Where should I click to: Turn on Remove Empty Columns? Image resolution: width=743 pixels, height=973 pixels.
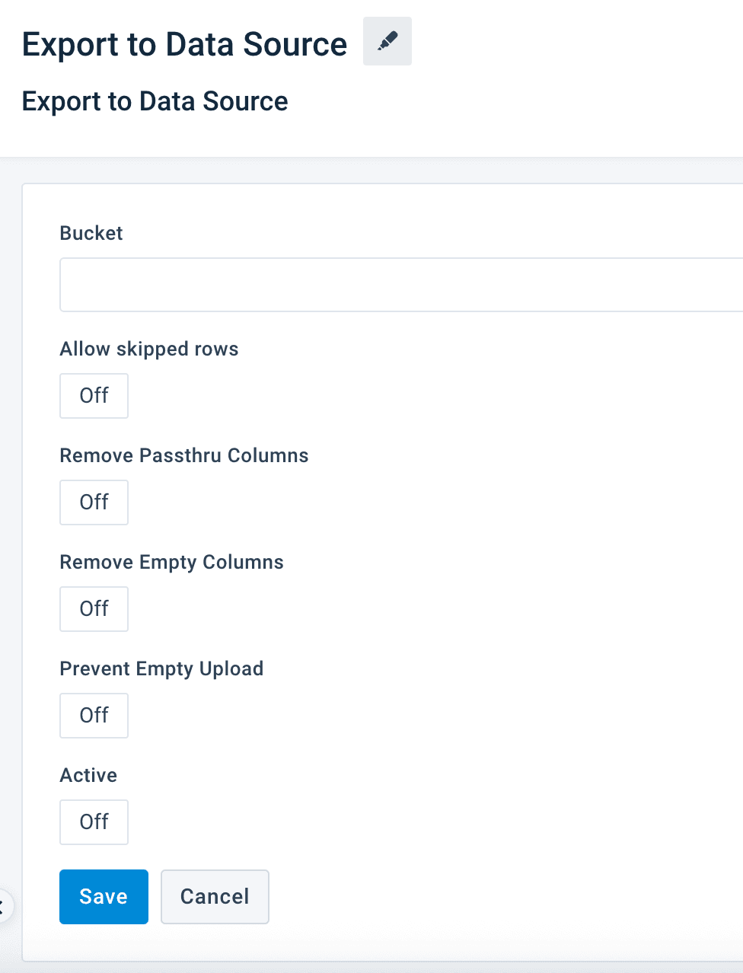click(94, 609)
